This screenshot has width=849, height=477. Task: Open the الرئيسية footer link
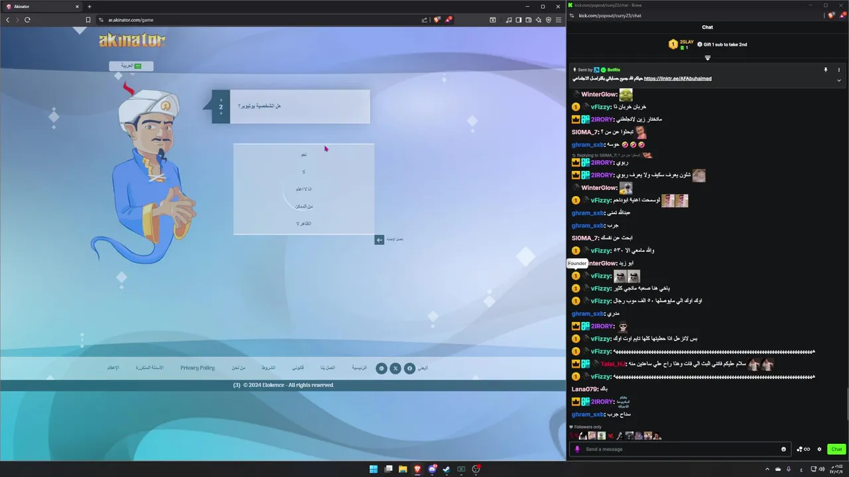[x=359, y=368]
